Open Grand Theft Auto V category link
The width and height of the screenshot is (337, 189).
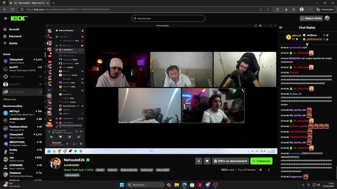(78, 170)
